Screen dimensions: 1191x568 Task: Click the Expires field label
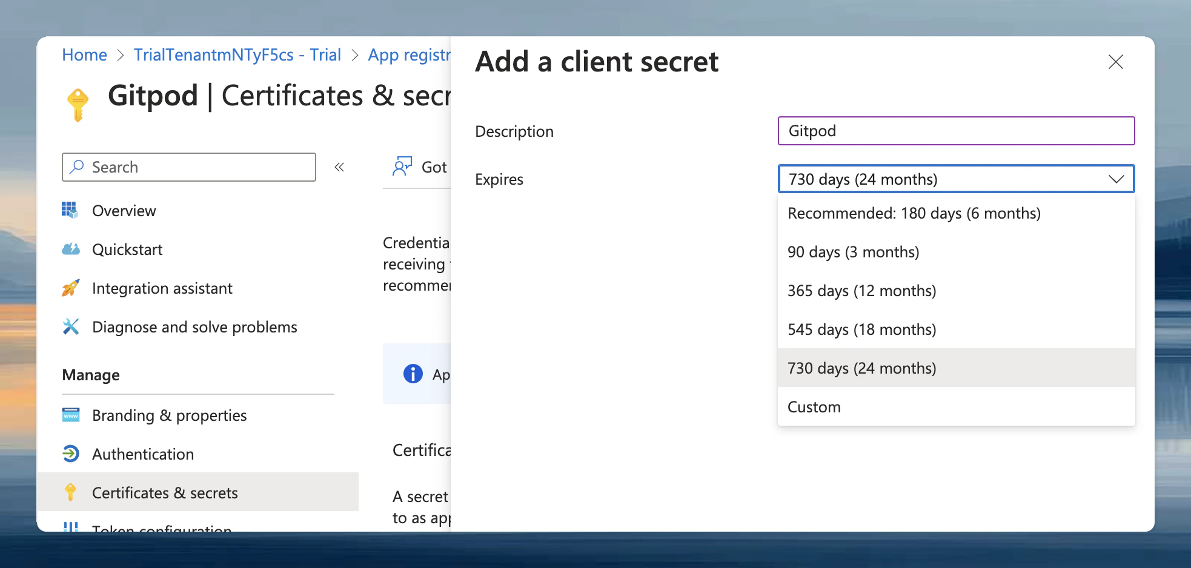[499, 179]
